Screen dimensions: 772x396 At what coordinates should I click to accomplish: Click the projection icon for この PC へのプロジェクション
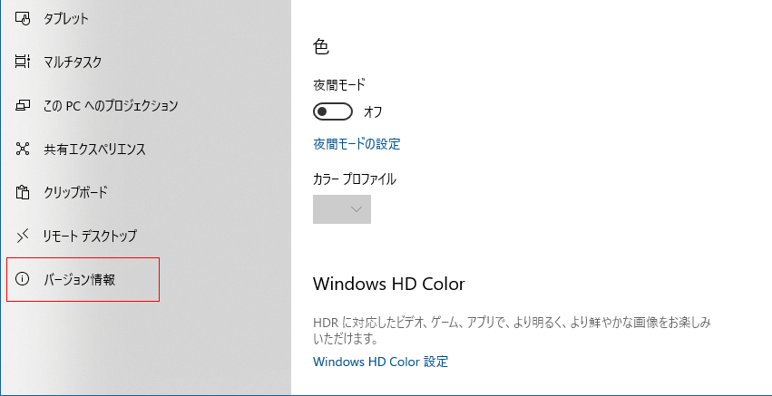(x=23, y=105)
